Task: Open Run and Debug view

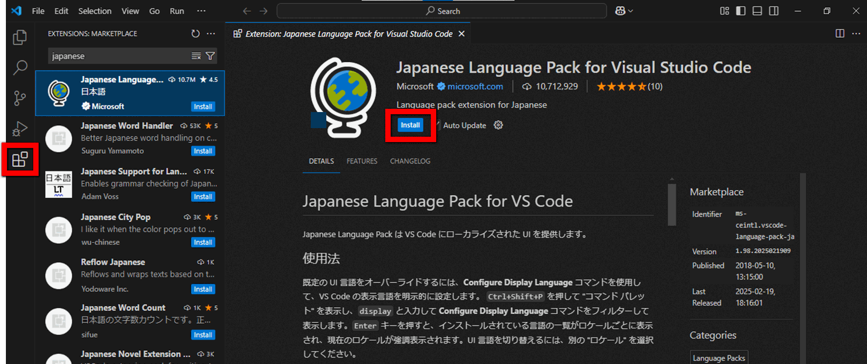Action: (x=20, y=129)
